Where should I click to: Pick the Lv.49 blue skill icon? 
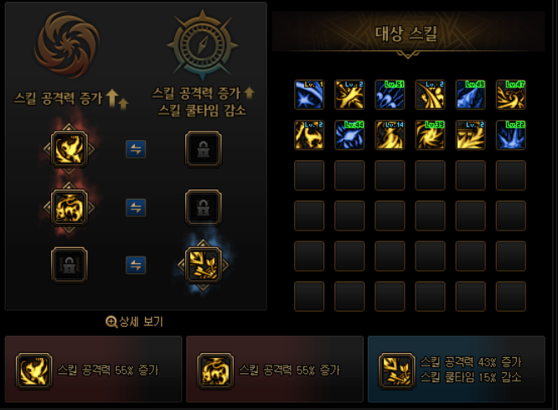click(x=471, y=95)
